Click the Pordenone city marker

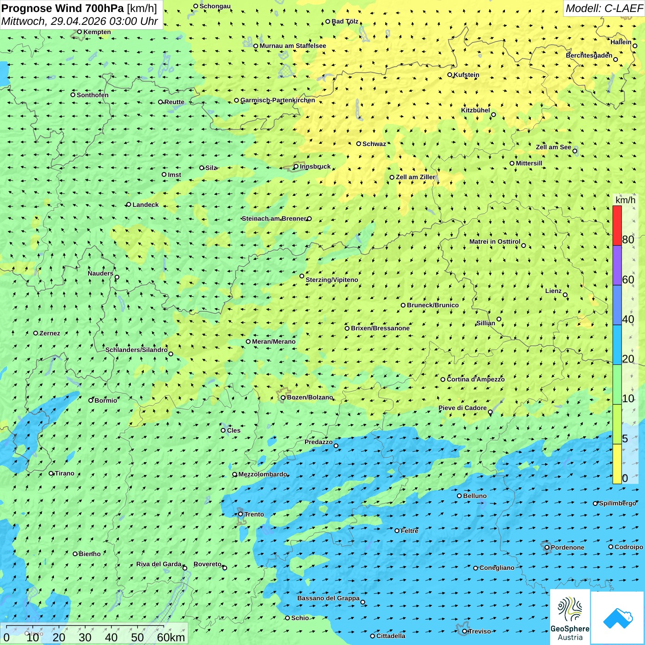coord(547,547)
